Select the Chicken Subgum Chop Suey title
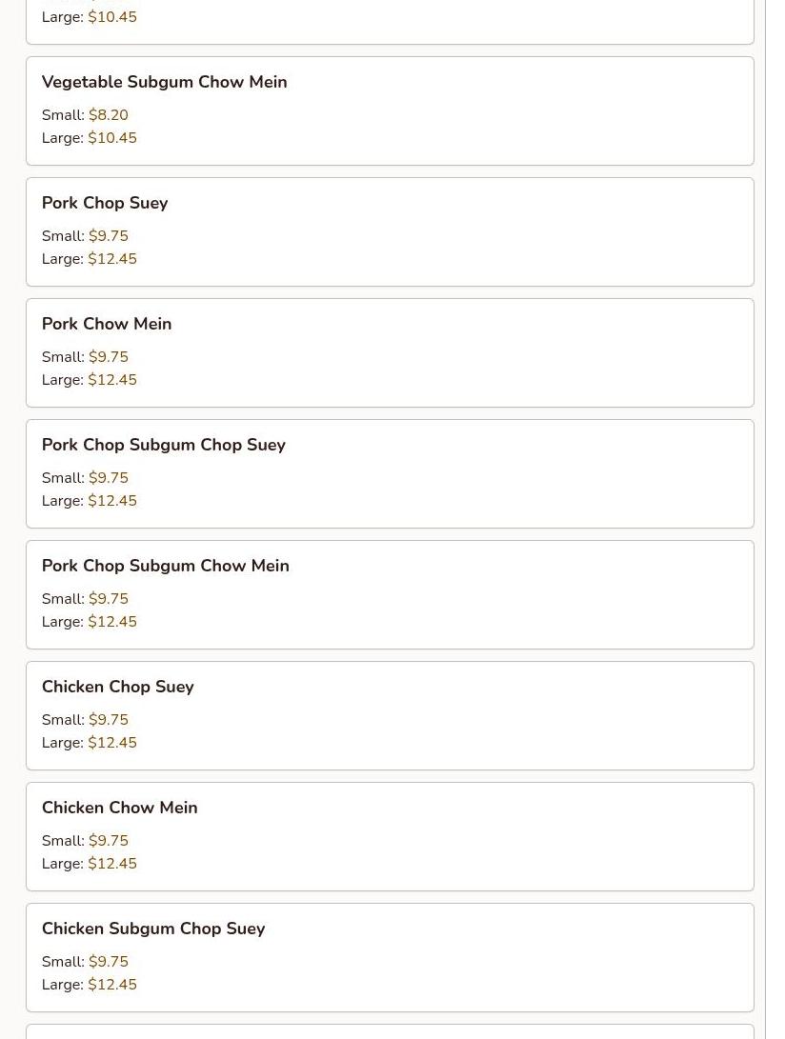The height and width of the screenshot is (1039, 785). click(x=153, y=929)
